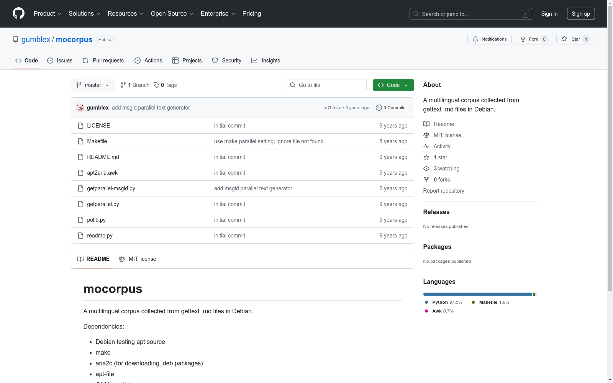613x383 pixels.
Task: Click the tag icon beside 0 Tags
Action: 156,85
